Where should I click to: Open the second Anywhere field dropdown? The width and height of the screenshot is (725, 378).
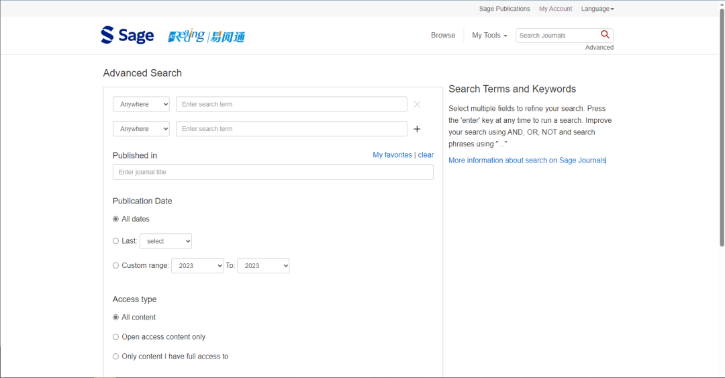point(141,129)
